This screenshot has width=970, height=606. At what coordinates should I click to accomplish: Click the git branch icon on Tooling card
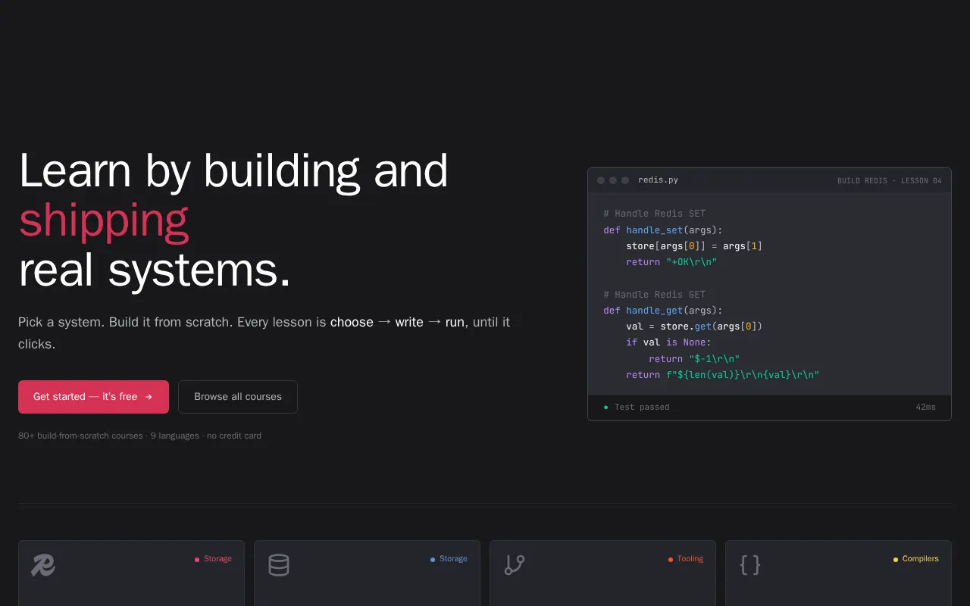pos(515,565)
